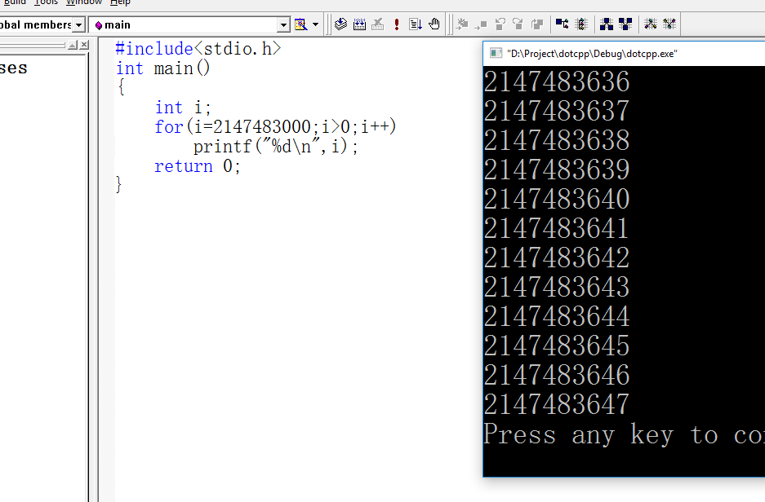Screen dimensions: 765x502
Task: Click the dotcpp.exe console title bar
Action: coord(620,54)
